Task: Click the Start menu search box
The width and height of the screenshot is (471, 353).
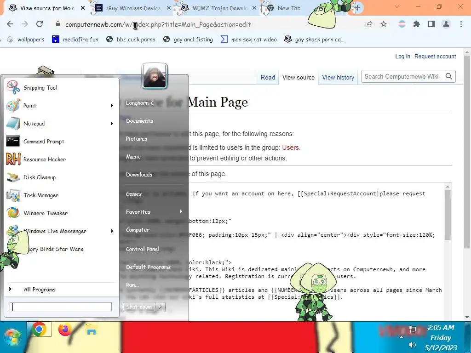Action: [x=61, y=307]
